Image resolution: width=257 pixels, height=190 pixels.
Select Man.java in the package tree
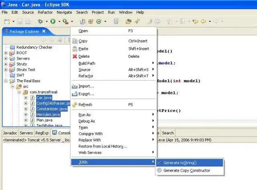(45, 120)
